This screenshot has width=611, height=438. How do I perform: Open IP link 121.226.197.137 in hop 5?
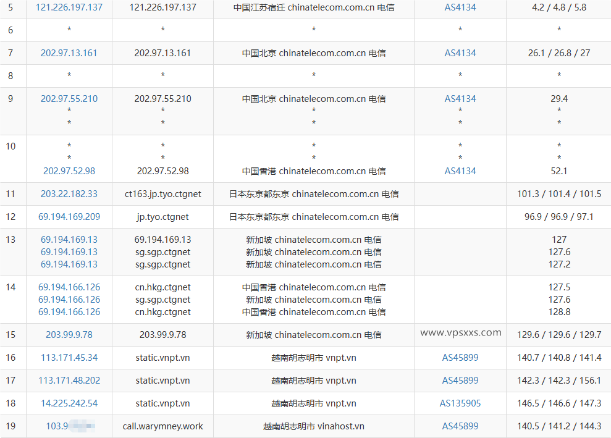point(69,7)
